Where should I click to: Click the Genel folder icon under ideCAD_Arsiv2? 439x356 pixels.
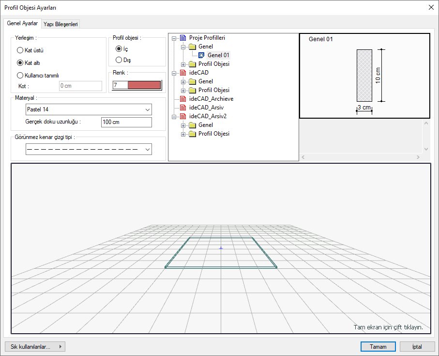(192, 125)
